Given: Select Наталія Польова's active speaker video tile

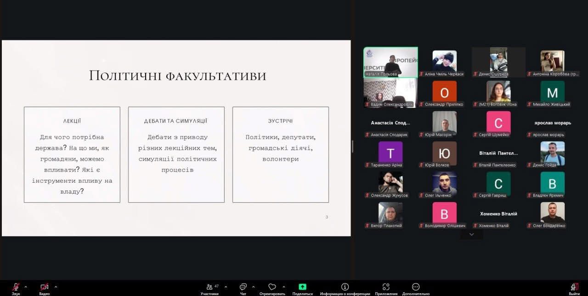Looking at the screenshot, I should (x=390, y=62).
